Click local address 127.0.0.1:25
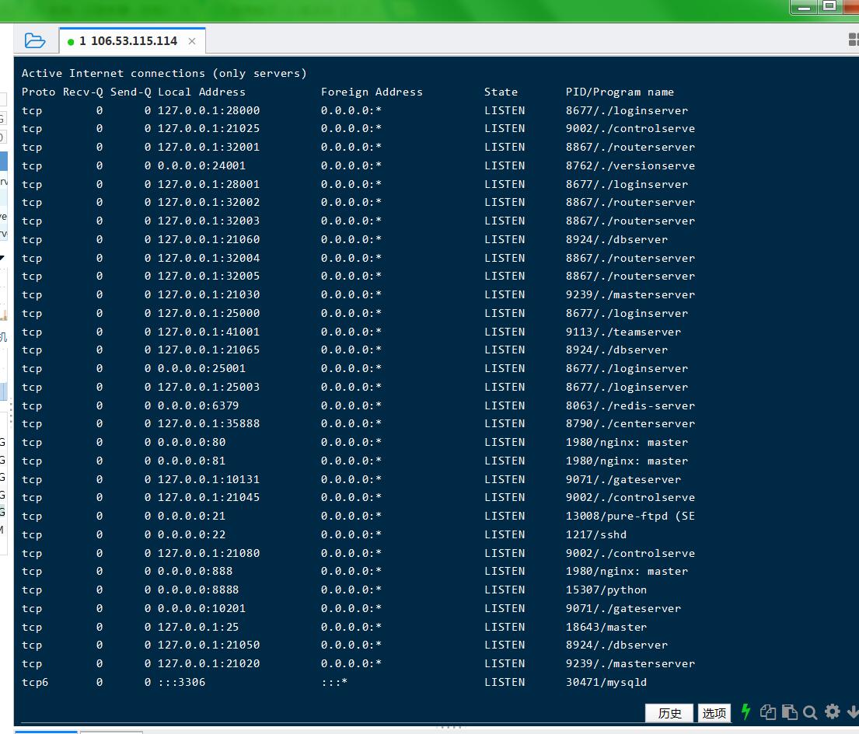 click(x=198, y=628)
